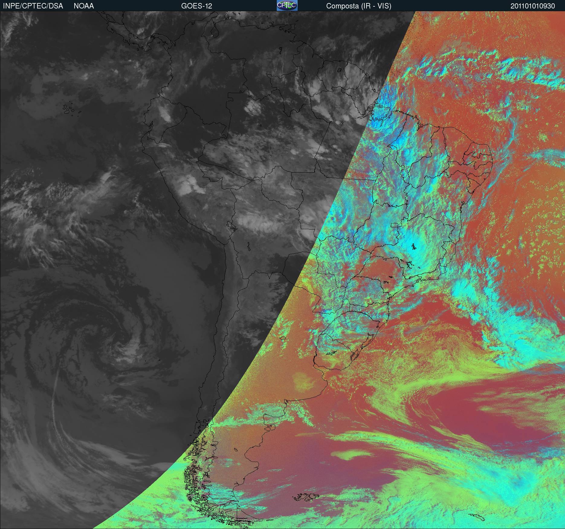Click the GOES-12 satellite label
The width and height of the screenshot is (565, 529).
pyautogui.click(x=196, y=6)
